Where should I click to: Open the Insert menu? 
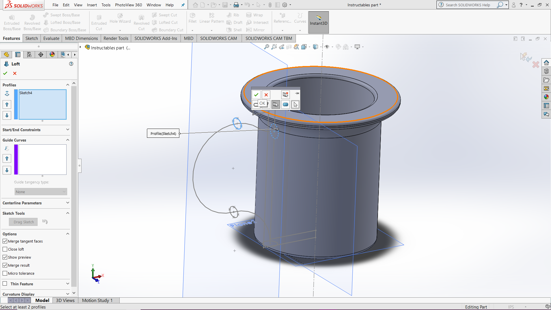coord(92,5)
